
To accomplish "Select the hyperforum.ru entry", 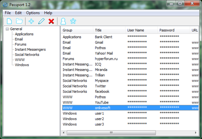I will pyautogui.click(x=130, y=59).
